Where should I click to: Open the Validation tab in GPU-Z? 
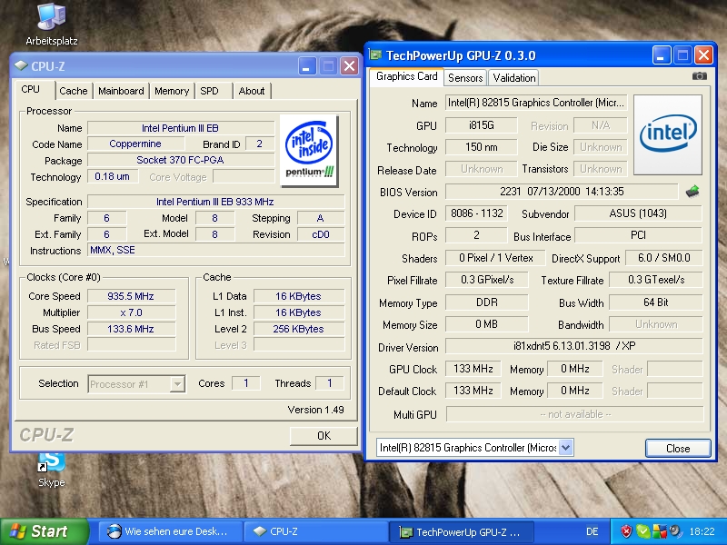pyautogui.click(x=514, y=78)
